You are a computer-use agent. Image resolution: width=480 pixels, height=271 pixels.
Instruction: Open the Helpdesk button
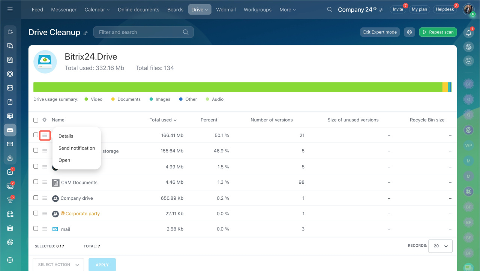[x=445, y=9]
